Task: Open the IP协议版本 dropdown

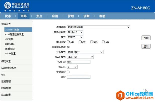Action: coord(75,32)
